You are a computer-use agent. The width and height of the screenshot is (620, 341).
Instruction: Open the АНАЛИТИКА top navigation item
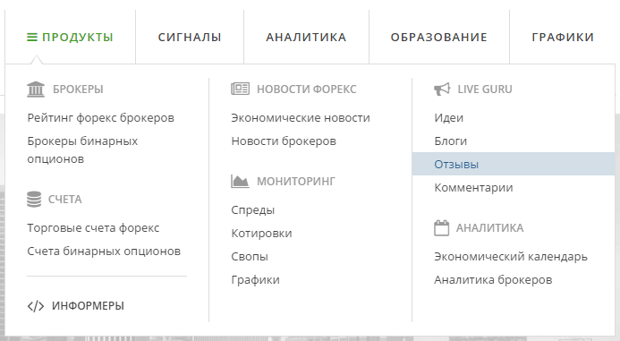coord(307,38)
